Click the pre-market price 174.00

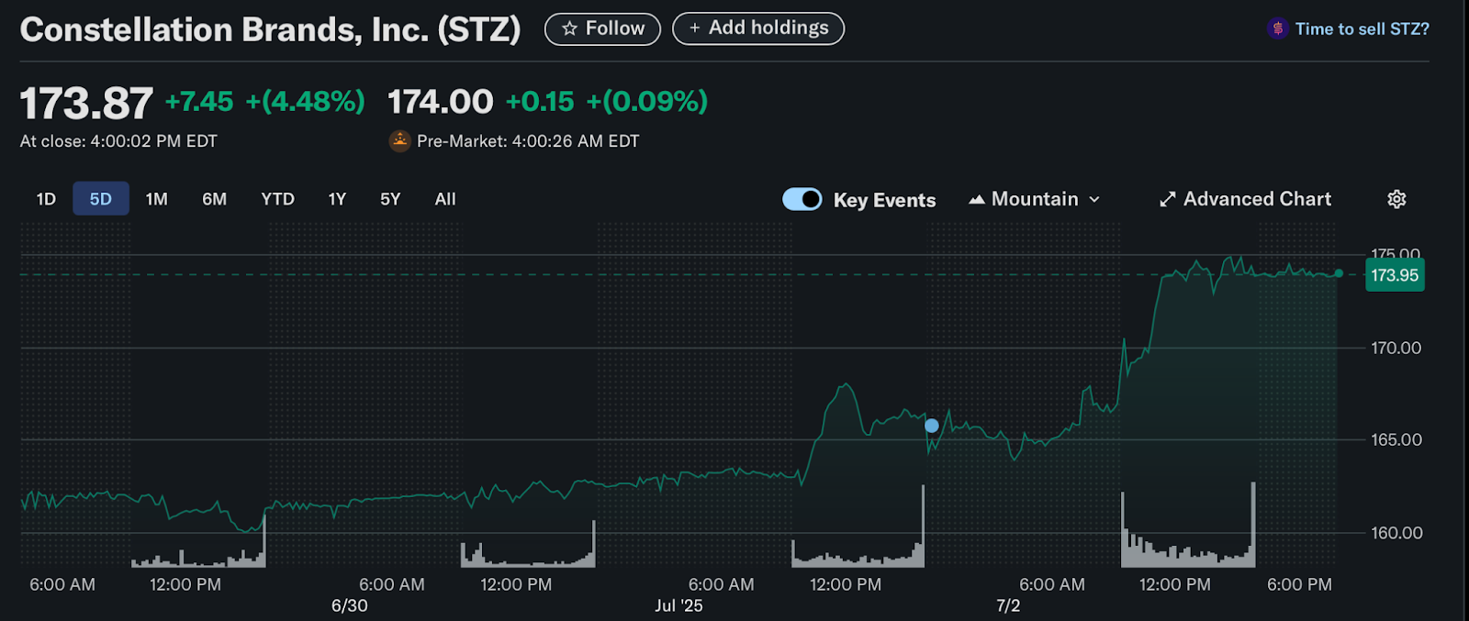click(441, 102)
